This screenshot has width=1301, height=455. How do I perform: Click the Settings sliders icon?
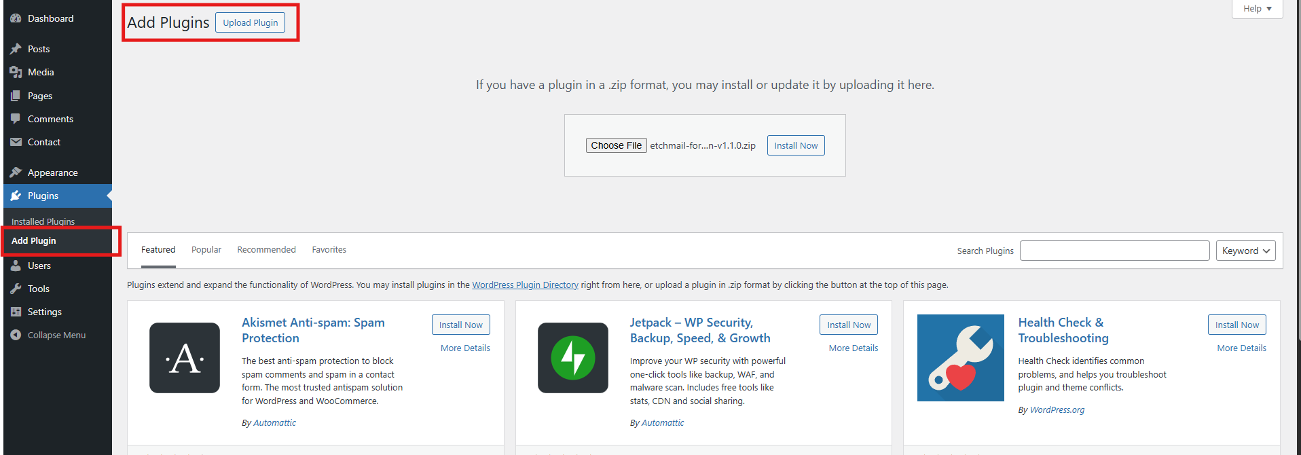point(16,312)
